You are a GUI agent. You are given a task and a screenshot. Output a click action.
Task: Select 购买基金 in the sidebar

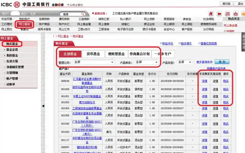click(12, 44)
